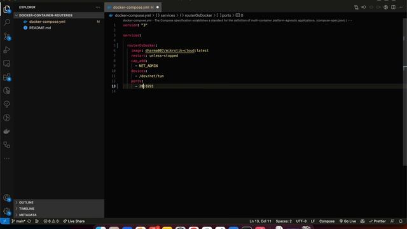
Task: Click the synchronize changes icon in status bar
Action: coord(29,221)
